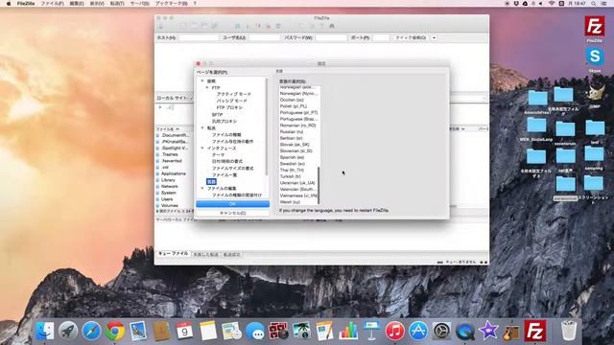The width and height of the screenshot is (614, 345).
Task: Open quick connect history dropdown arrow
Action: (434, 38)
